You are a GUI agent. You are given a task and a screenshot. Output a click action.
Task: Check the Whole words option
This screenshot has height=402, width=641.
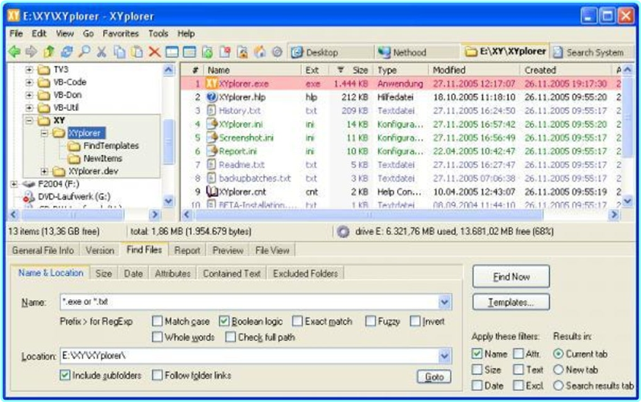pyautogui.click(x=157, y=337)
